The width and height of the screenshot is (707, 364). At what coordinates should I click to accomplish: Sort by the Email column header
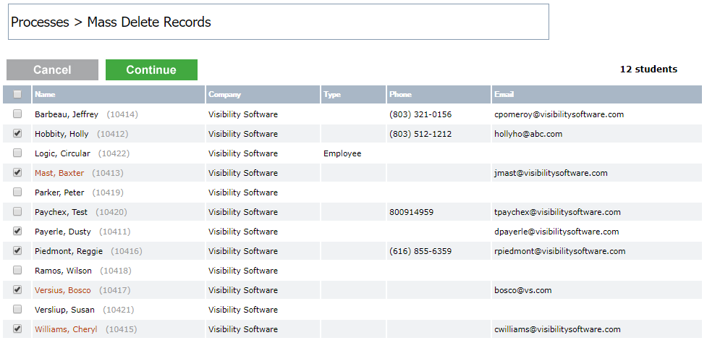point(504,95)
